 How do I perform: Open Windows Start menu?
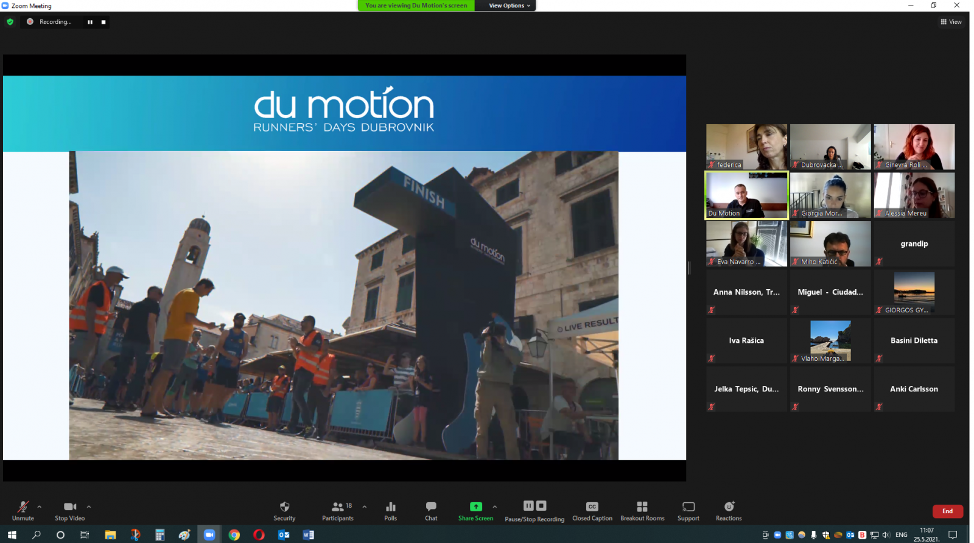(x=12, y=534)
